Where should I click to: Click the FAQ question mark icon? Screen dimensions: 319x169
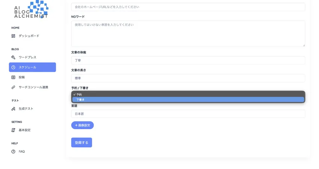point(14,152)
